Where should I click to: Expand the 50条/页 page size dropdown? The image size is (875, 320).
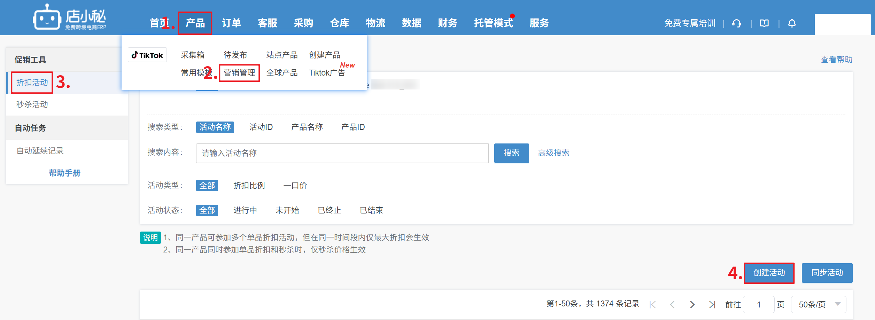(819, 304)
